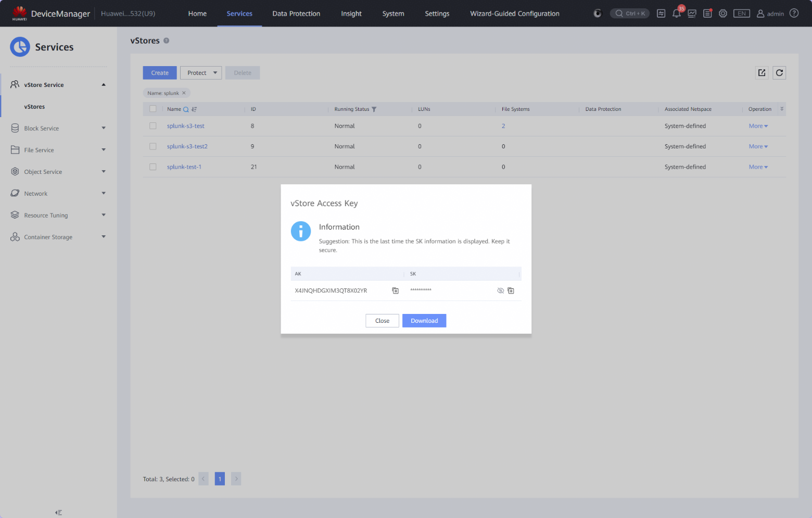Open the performance monitoring chart icon
The height and width of the screenshot is (518, 812).
tap(692, 14)
